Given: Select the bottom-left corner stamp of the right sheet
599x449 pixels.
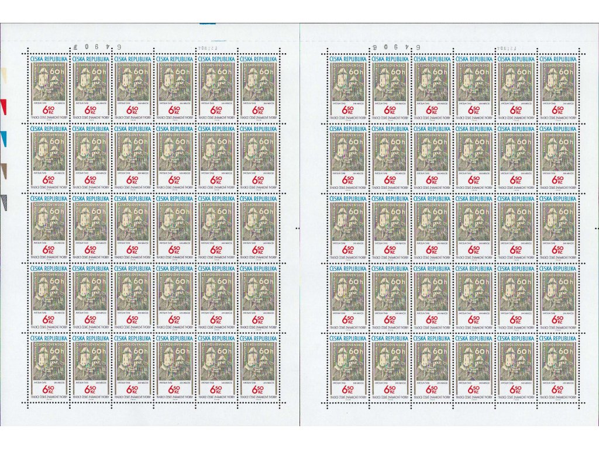Looking at the screenshot, I should pos(347,367).
